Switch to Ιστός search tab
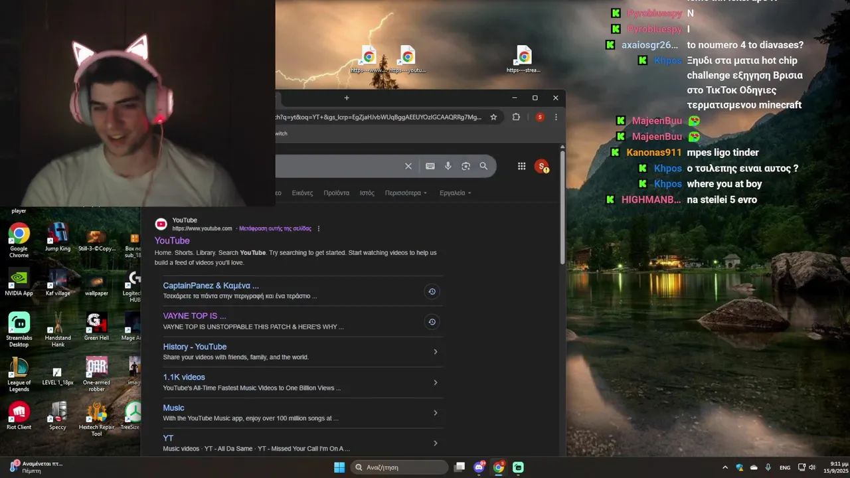850x478 pixels. (x=367, y=193)
